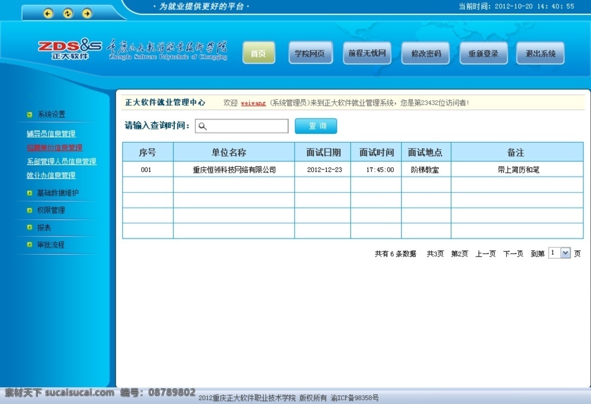Click the 面试日期 column header
The image size is (591, 404).
click(323, 152)
